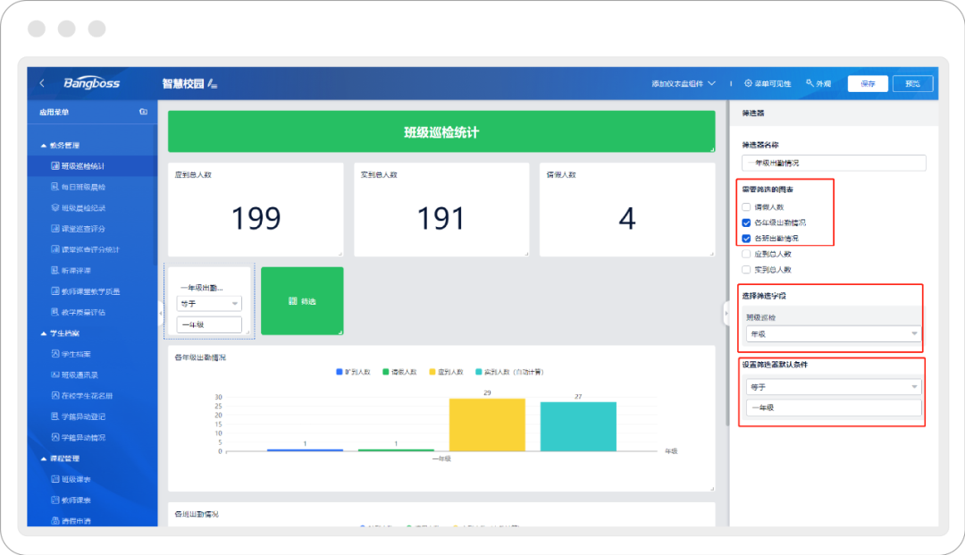Open the 添加仪表盘组件 dropdown

[684, 83]
